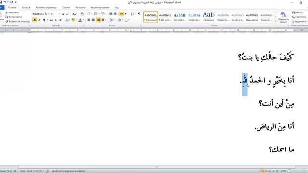The image size is (308, 173).
Task: Click the Text Effects icon
Action: 67,20
